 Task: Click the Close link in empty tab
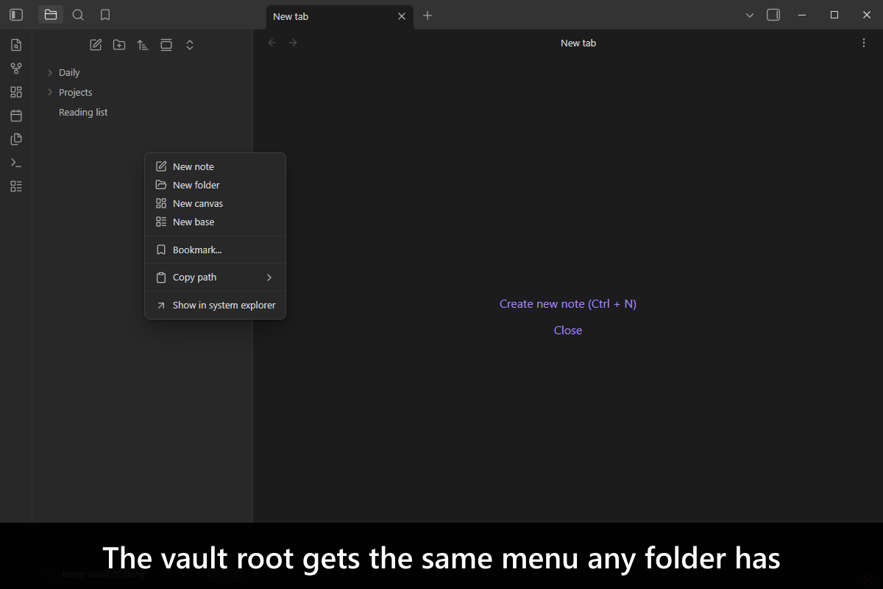[x=568, y=330]
